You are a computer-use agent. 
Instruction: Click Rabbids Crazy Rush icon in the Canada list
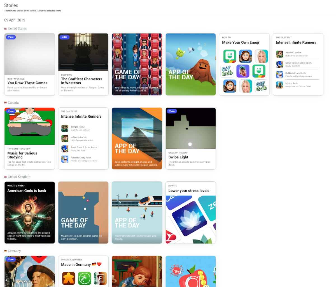pos(65,159)
